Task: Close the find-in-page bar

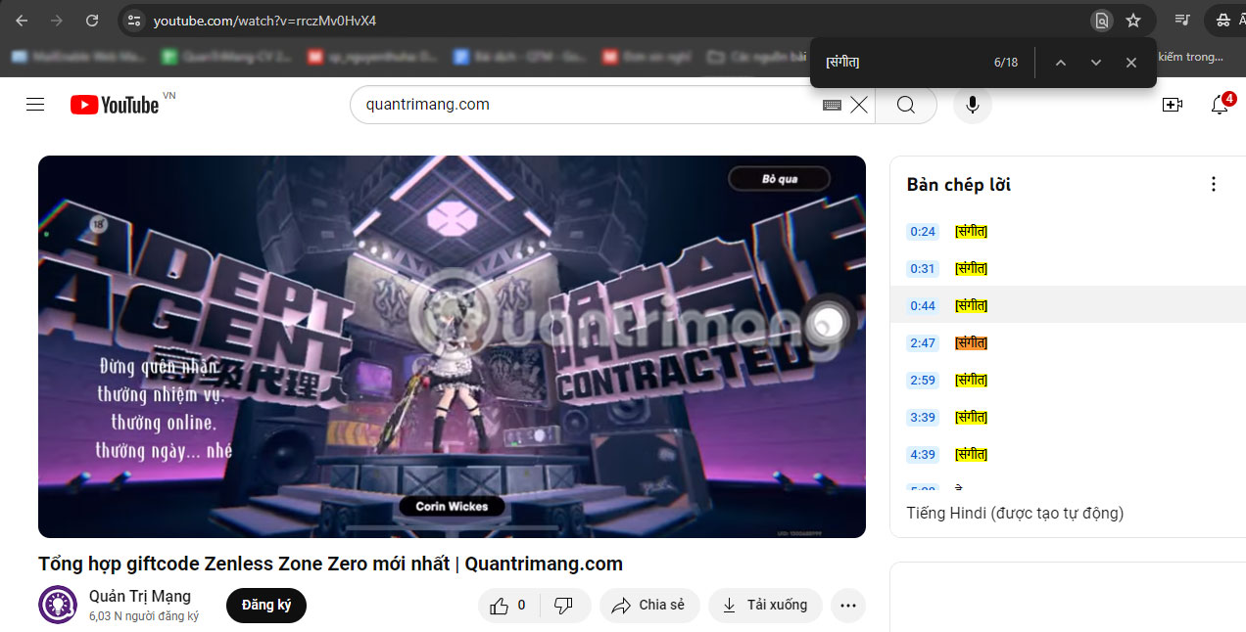Action: 1131,63
